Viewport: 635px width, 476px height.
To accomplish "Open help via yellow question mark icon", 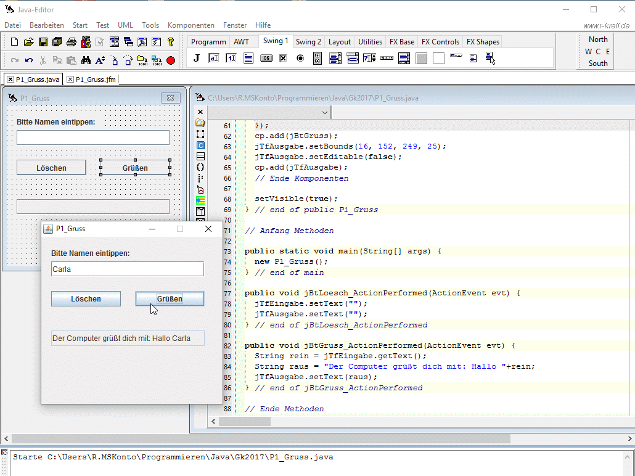I will pyautogui.click(x=171, y=42).
